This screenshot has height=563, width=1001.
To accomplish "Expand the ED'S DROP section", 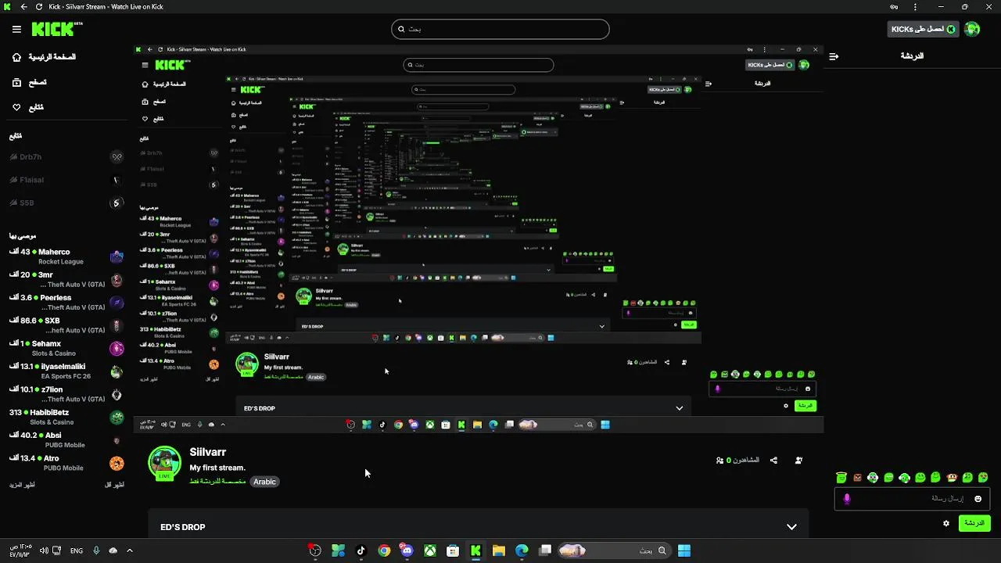I will coord(791,527).
